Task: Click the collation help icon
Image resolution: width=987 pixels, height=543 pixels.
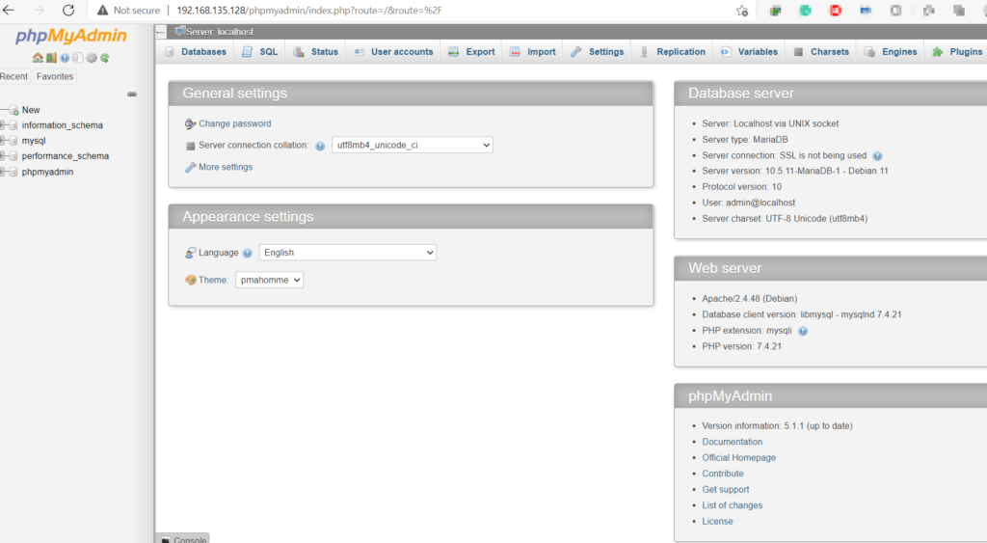Action: (x=320, y=147)
